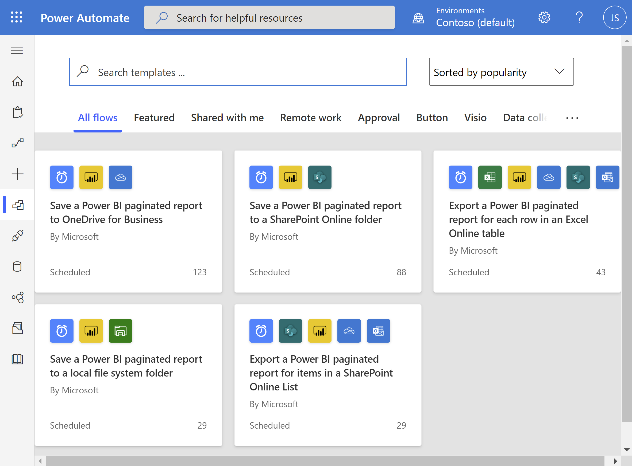632x466 pixels.
Task: Click the SharePoint Online folder icon
Action: pyautogui.click(x=320, y=177)
